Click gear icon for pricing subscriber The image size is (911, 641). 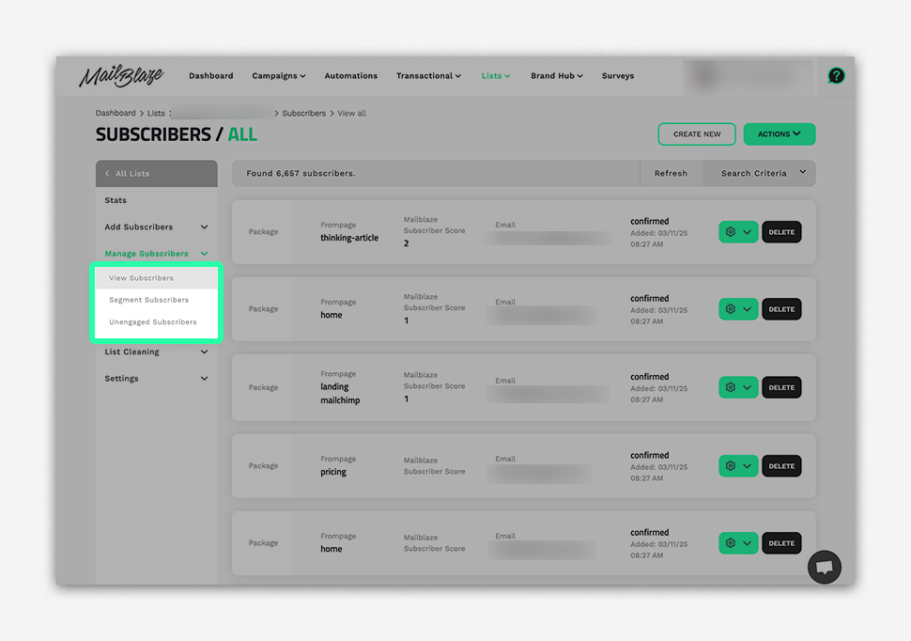tap(731, 466)
